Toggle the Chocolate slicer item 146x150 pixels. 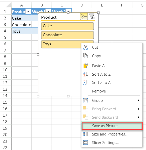click(x=67, y=35)
